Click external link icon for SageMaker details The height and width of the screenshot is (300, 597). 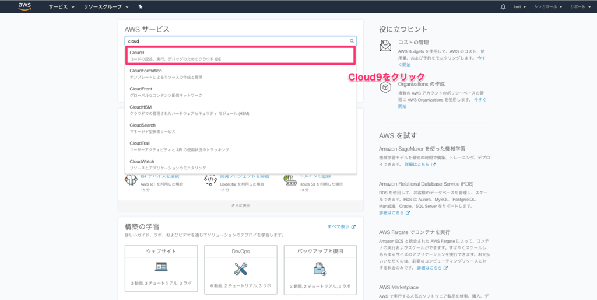point(433,165)
